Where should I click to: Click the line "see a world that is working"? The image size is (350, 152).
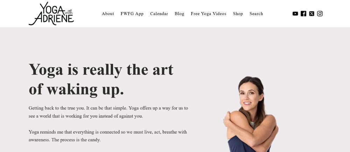coord(86,116)
